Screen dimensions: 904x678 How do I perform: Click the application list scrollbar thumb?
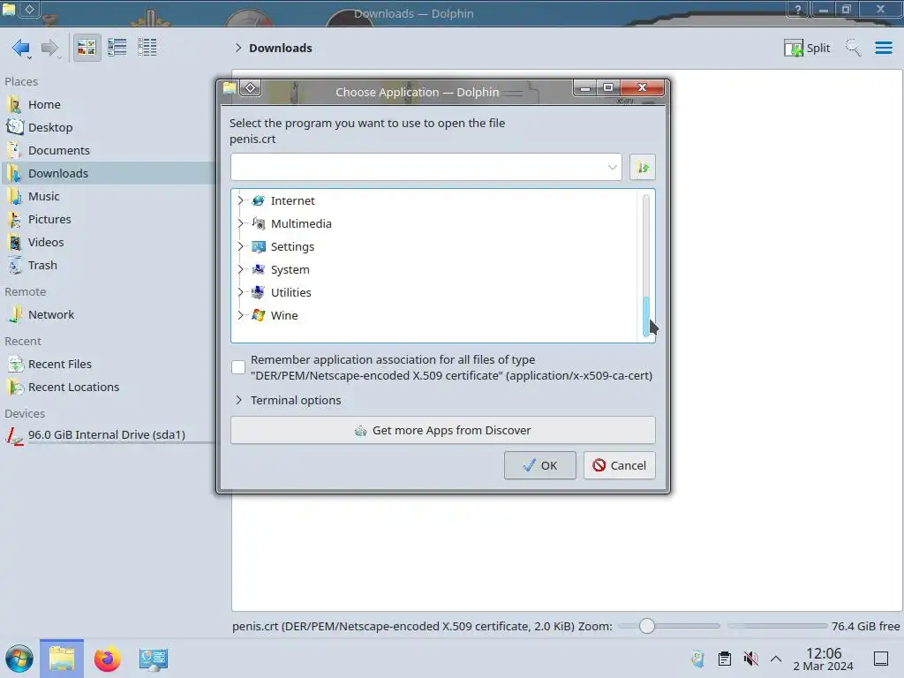[645, 317]
